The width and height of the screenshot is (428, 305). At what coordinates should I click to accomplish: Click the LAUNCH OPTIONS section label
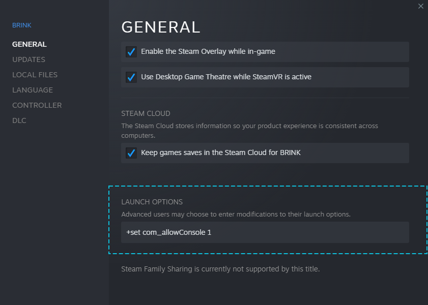point(152,202)
